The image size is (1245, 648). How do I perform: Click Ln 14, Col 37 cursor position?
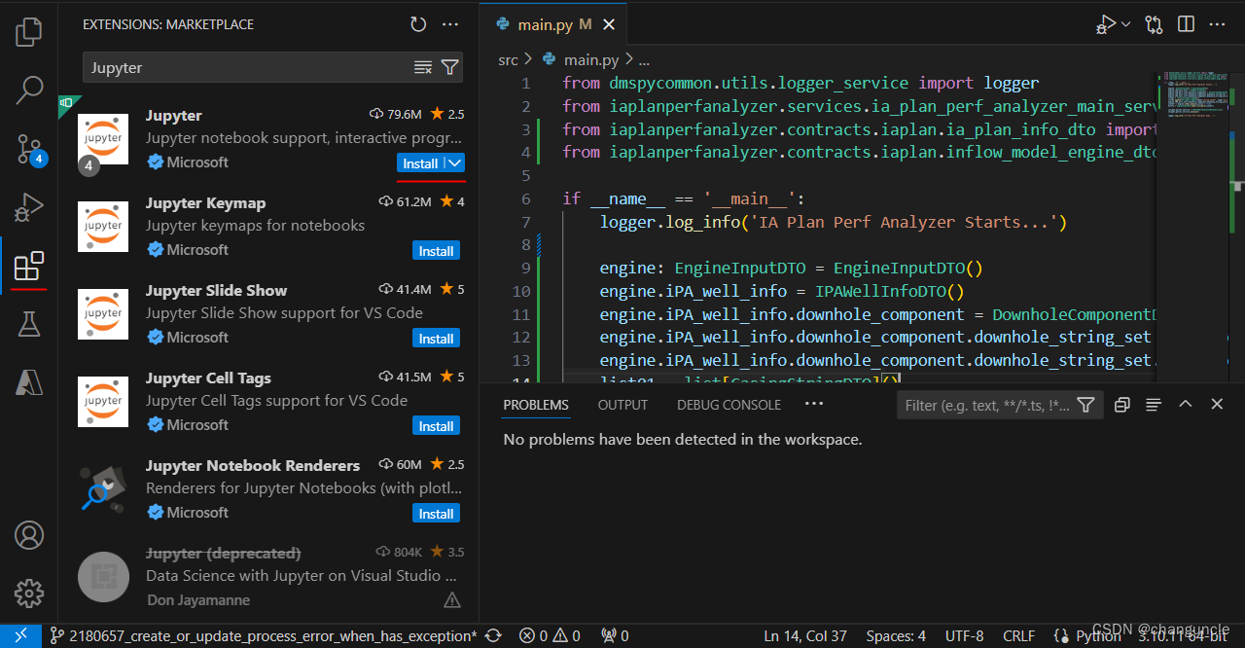803,636
